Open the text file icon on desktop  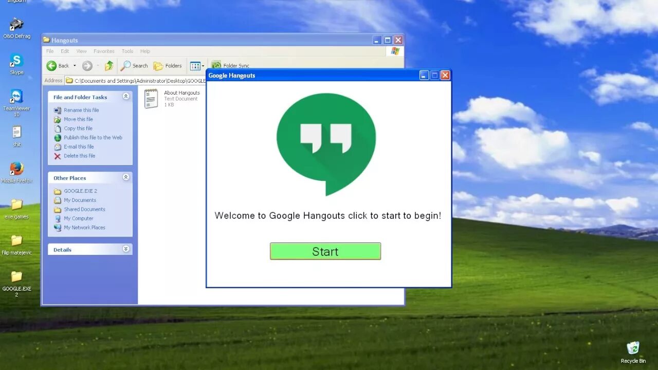(x=16, y=136)
